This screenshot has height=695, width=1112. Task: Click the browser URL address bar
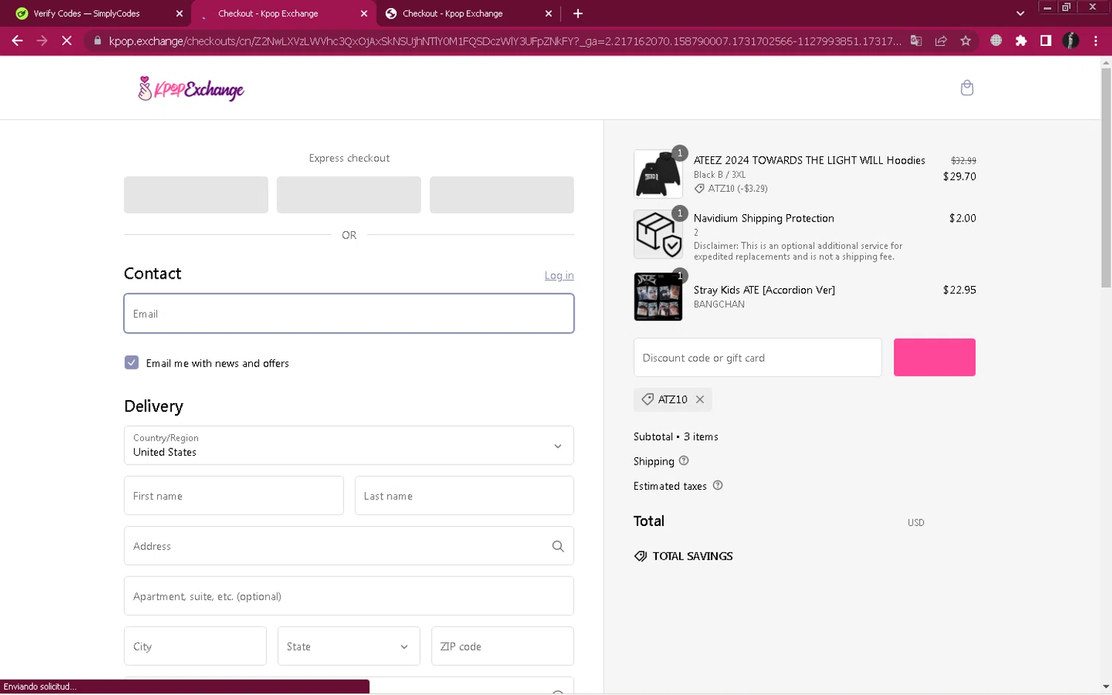(x=504, y=41)
